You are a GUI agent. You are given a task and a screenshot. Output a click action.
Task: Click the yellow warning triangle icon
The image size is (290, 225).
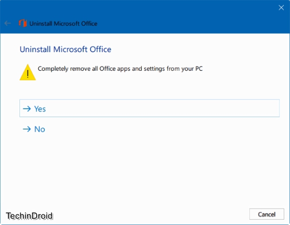coord(27,72)
